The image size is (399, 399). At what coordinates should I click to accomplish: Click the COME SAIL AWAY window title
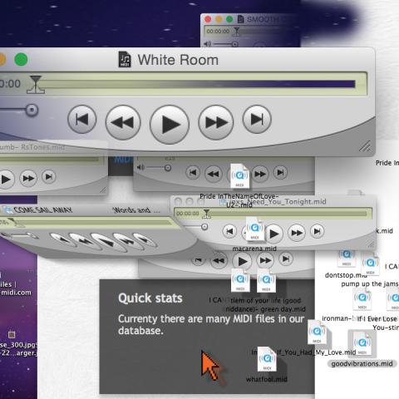point(43,210)
